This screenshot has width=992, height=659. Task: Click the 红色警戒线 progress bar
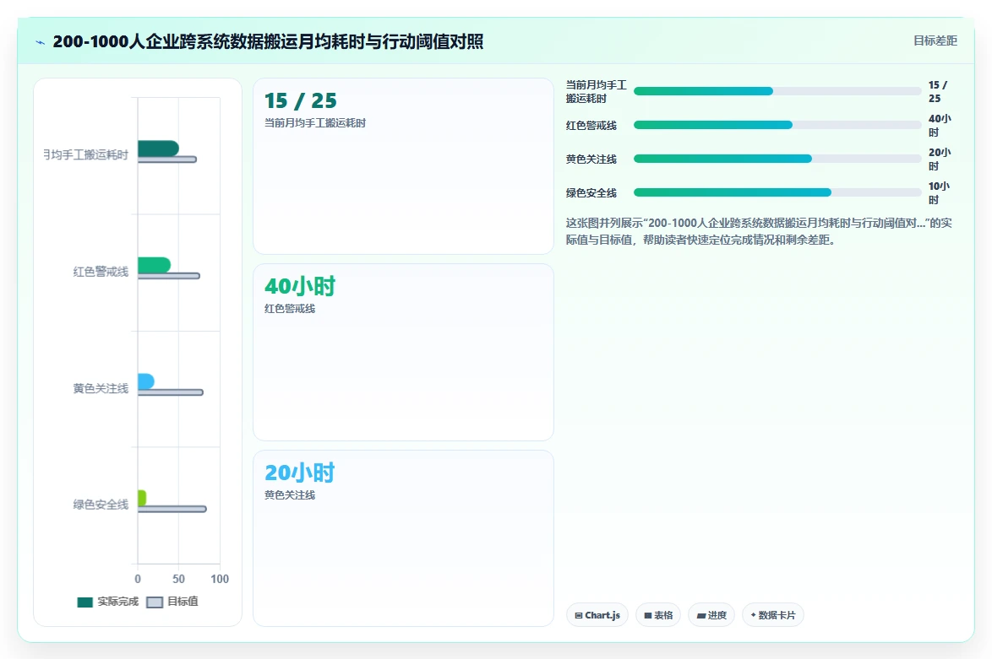click(777, 125)
